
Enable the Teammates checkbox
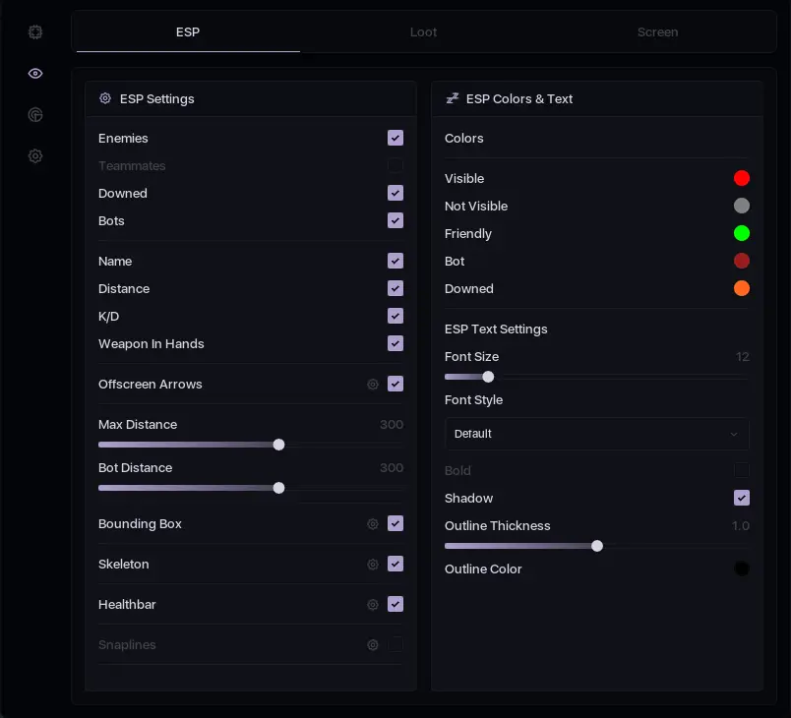coord(395,166)
